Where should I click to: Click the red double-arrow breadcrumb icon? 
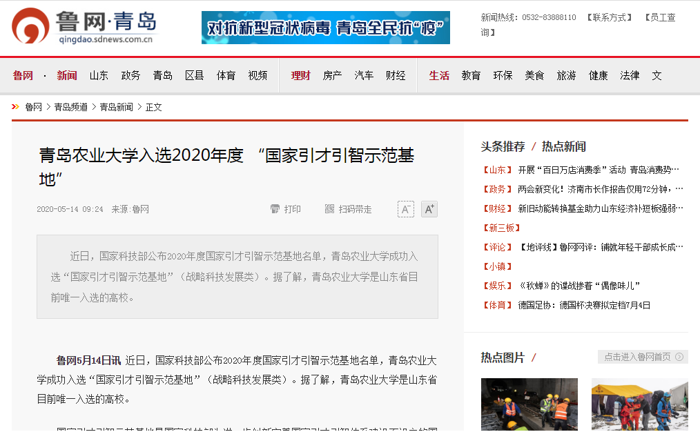point(15,107)
